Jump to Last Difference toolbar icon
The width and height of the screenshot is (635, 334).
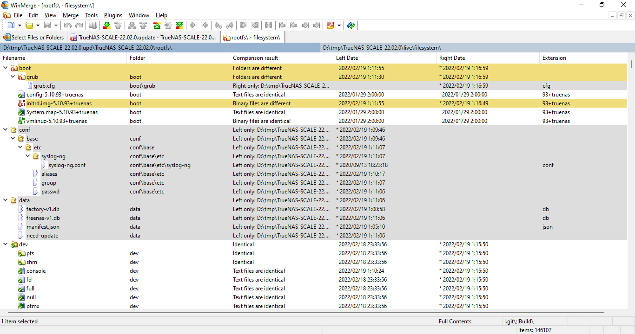coord(179,25)
